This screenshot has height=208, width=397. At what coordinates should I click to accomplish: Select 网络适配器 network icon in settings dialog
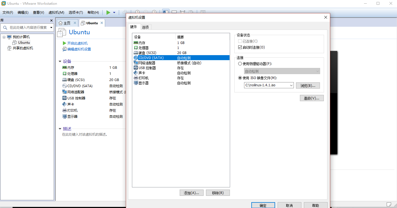tap(136, 63)
